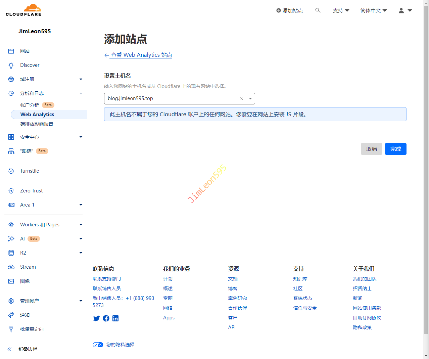Select Web Analytics in the sidebar
The width and height of the screenshot is (429, 359).
[x=37, y=115]
